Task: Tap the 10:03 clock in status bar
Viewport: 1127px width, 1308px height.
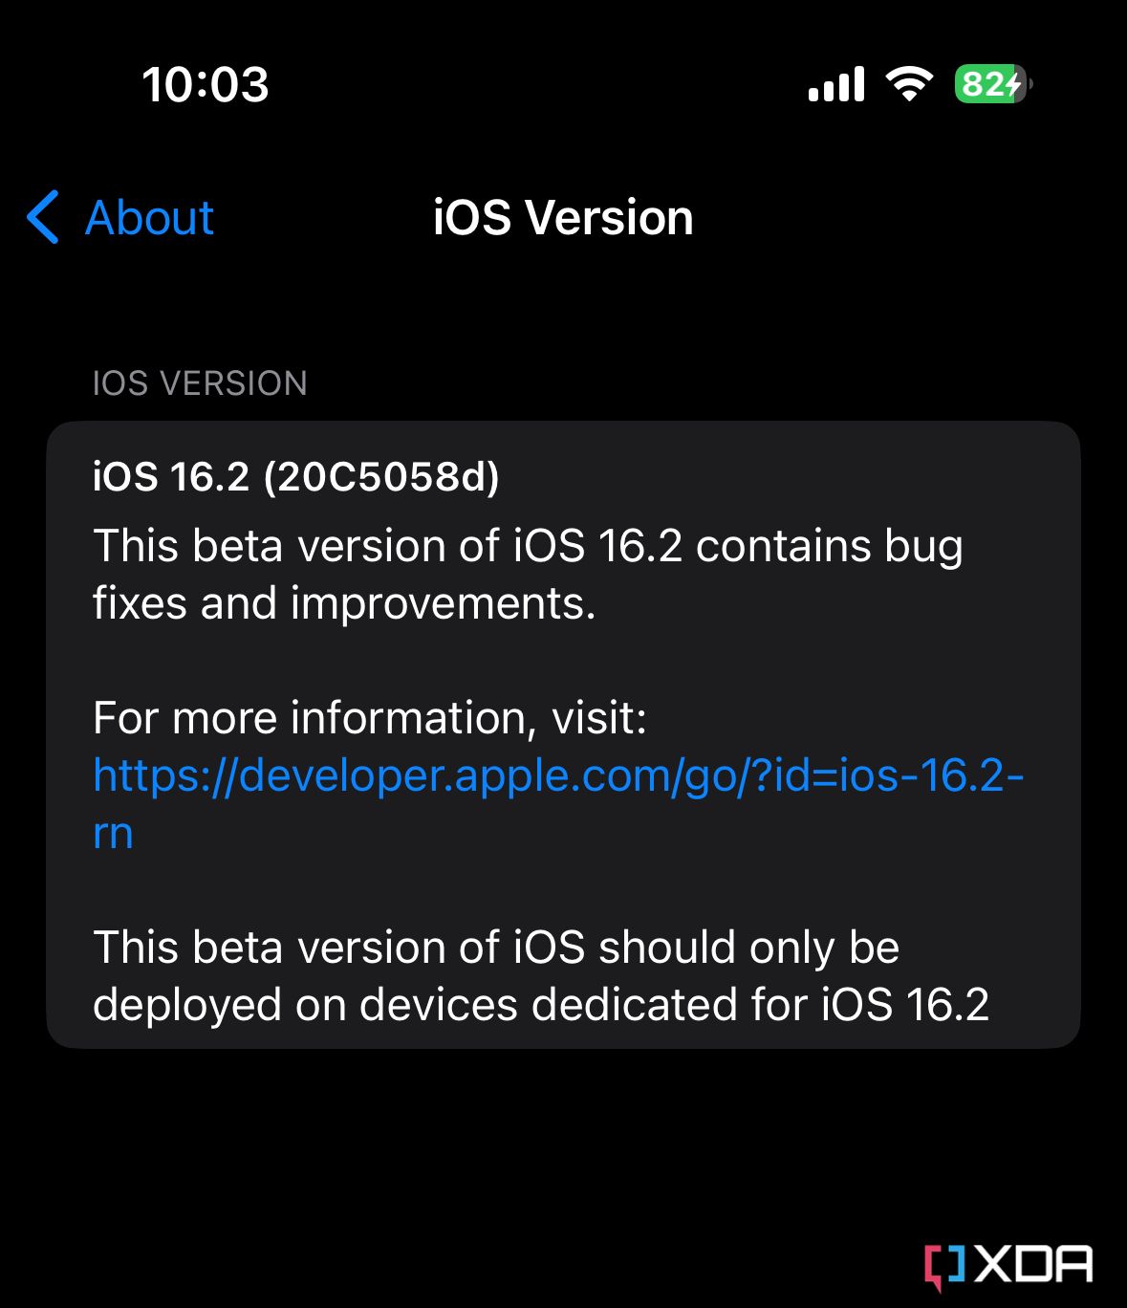Action: click(x=206, y=84)
